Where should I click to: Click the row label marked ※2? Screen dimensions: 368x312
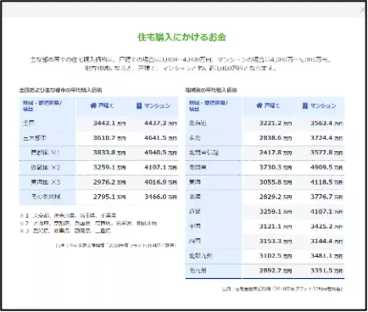pos(45,167)
